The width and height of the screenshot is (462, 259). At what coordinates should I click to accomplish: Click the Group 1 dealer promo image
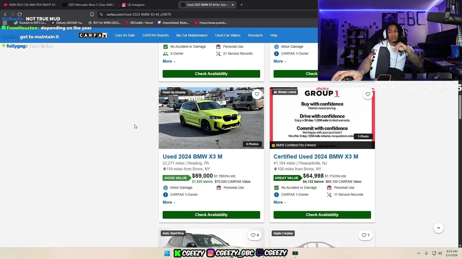click(x=322, y=118)
